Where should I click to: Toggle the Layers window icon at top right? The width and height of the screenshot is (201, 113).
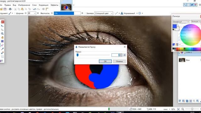tap(192, 5)
